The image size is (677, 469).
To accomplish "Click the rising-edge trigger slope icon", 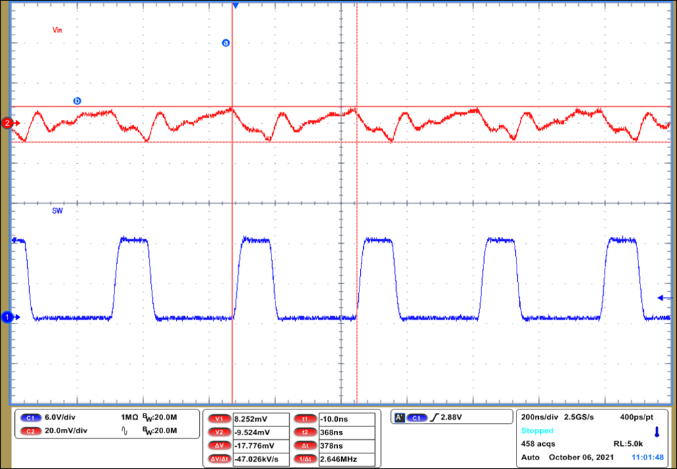I will tap(435, 418).
